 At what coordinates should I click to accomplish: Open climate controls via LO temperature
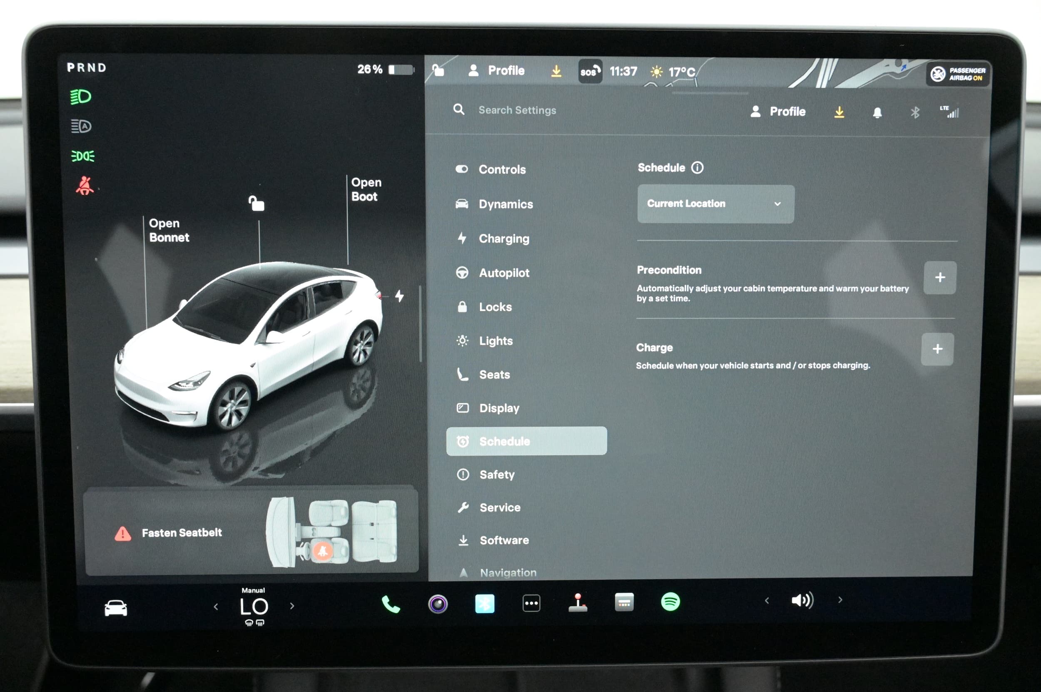[x=254, y=607]
